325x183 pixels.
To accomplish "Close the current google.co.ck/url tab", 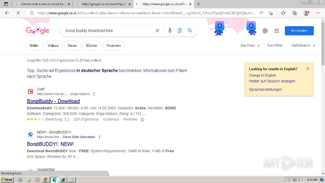I will click(190, 4).
